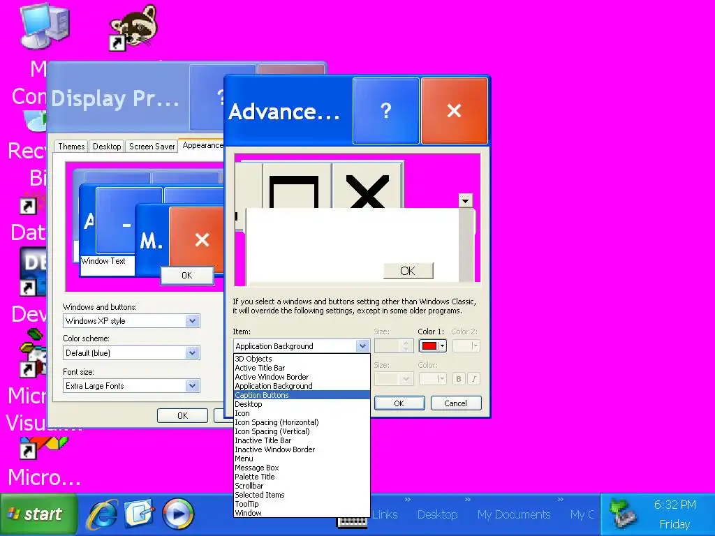
Task: Open Desktop toolbar in taskbar
Action: [437, 514]
